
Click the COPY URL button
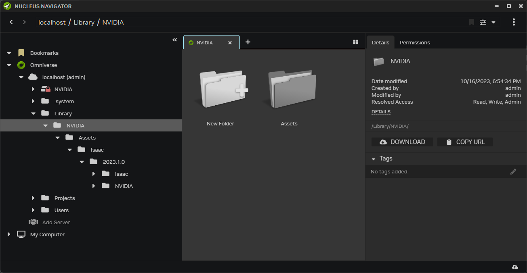[x=465, y=142]
